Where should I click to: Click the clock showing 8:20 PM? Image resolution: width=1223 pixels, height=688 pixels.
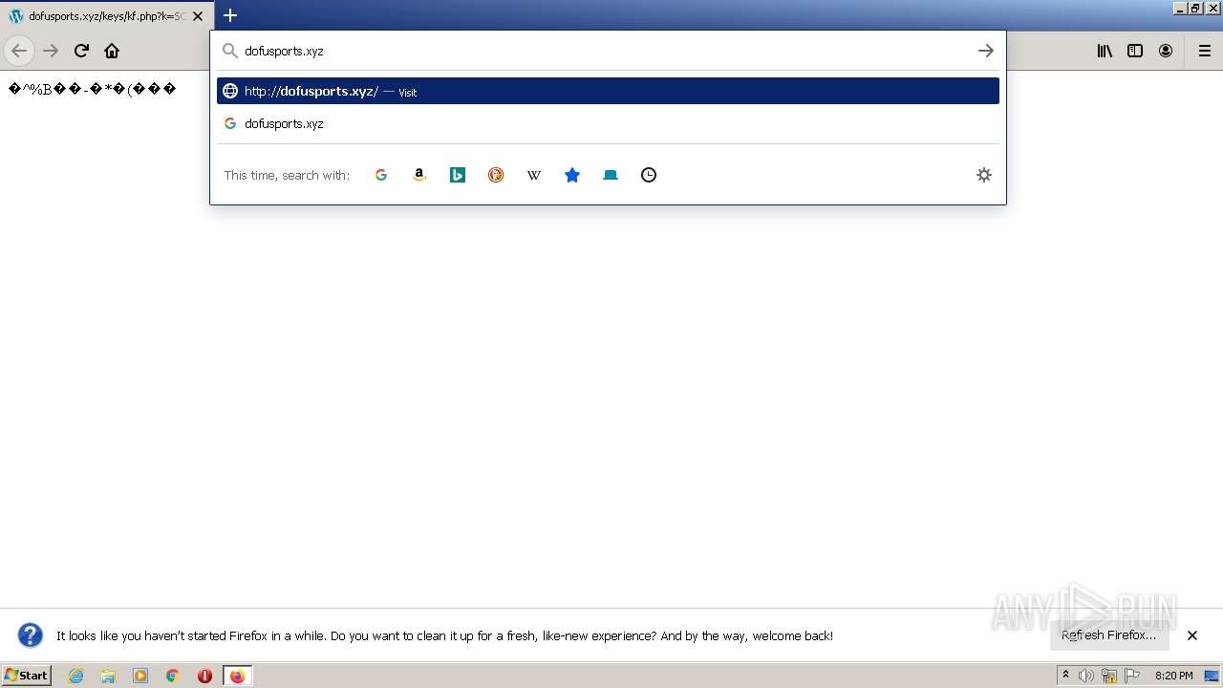(1173, 676)
